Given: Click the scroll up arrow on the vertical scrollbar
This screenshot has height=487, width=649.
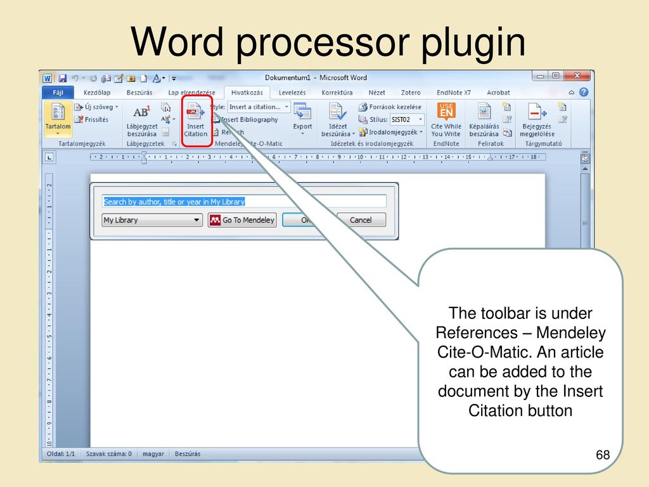Looking at the screenshot, I should pyautogui.click(x=585, y=169).
